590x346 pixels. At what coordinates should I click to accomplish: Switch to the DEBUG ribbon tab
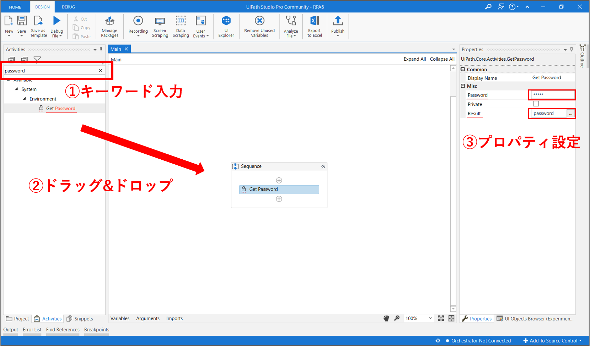tap(68, 7)
